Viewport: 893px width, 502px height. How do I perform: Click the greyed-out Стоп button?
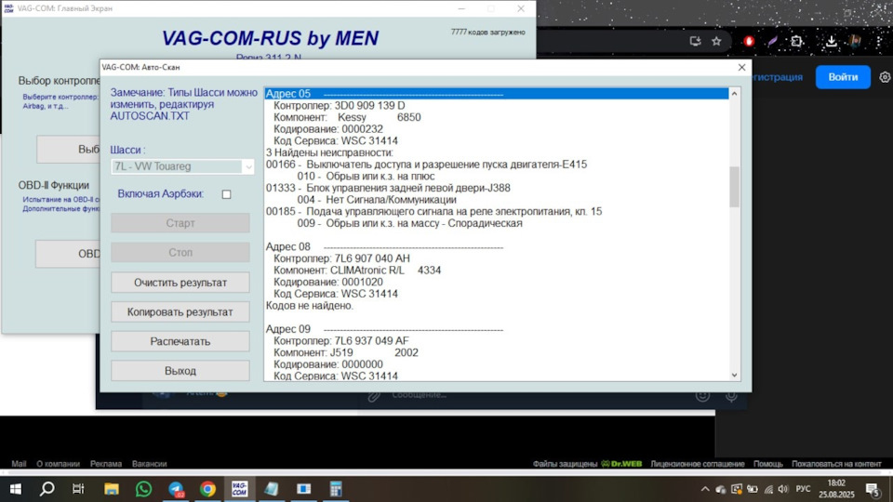180,252
